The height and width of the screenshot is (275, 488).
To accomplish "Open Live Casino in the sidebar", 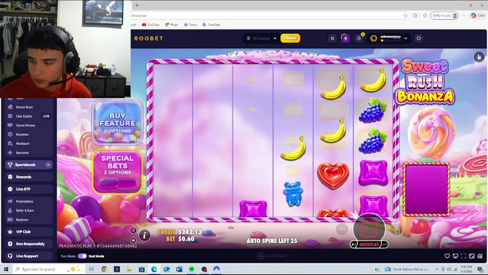I will point(29,116).
